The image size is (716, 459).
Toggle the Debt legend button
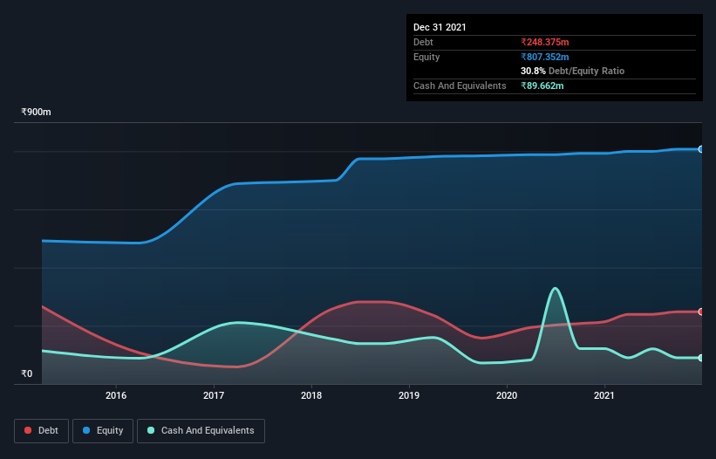[42, 431]
